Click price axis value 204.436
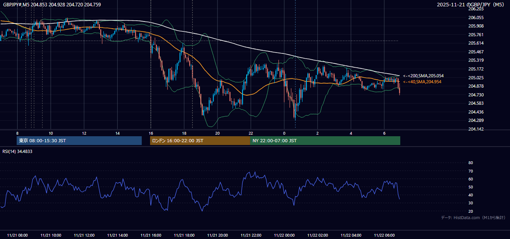 pyautogui.click(x=476, y=112)
